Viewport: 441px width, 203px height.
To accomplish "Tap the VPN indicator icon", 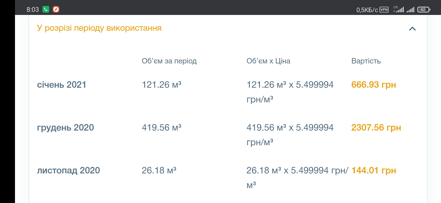I will [384, 10].
